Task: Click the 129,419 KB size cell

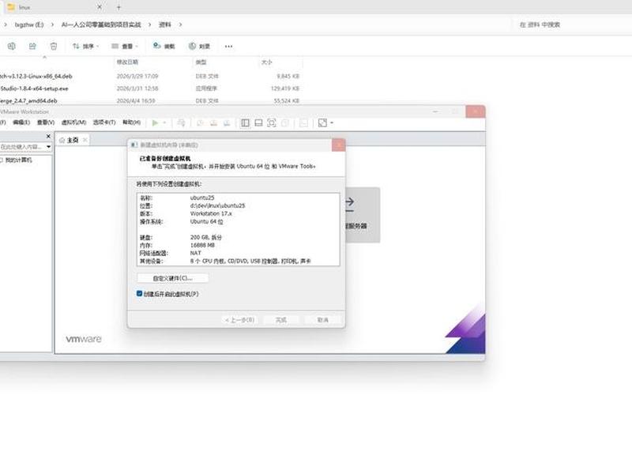Action: (x=285, y=88)
